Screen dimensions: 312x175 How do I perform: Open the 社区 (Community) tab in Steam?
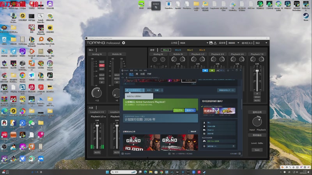point(143,74)
